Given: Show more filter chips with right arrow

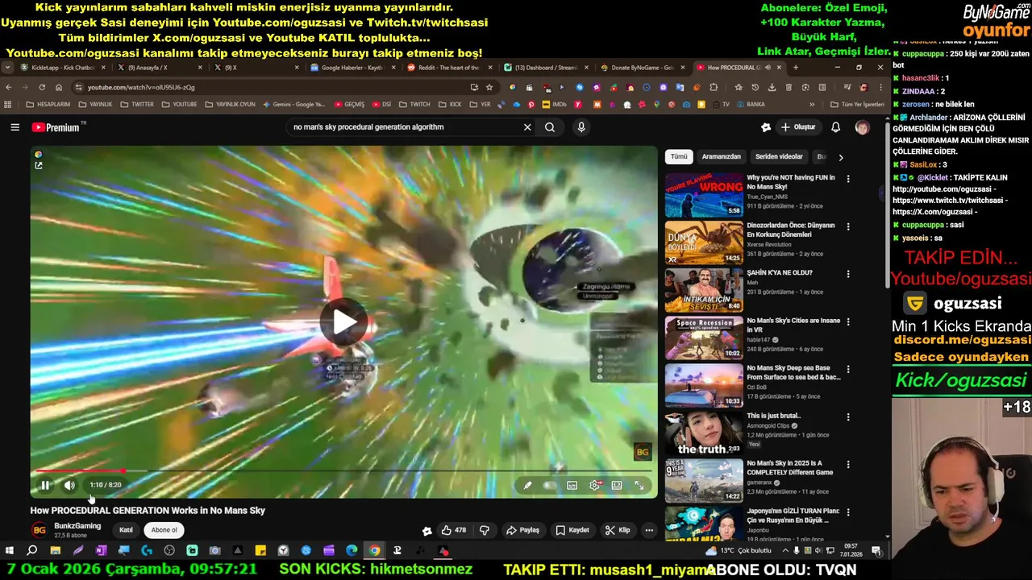Looking at the screenshot, I should [840, 157].
